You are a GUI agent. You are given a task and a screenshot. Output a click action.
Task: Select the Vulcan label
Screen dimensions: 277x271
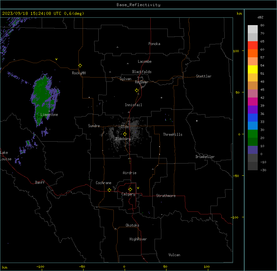click(x=174, y=255)
